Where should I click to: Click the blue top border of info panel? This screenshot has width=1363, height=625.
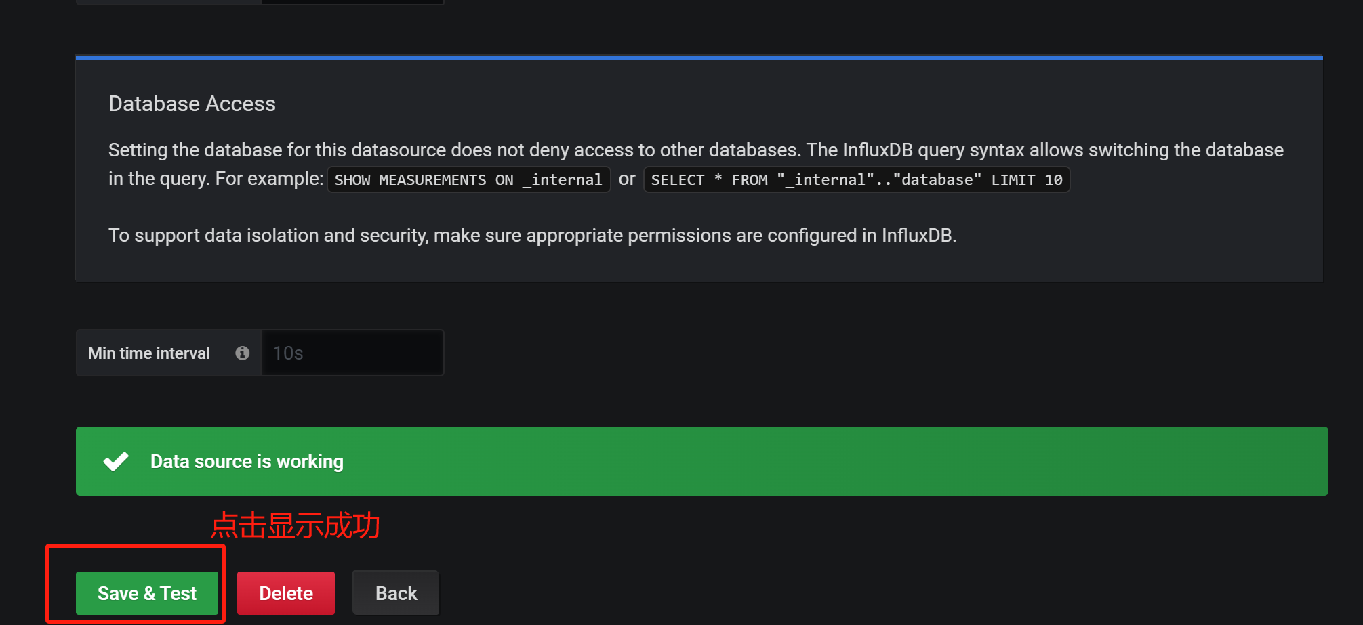coord(698,58)
